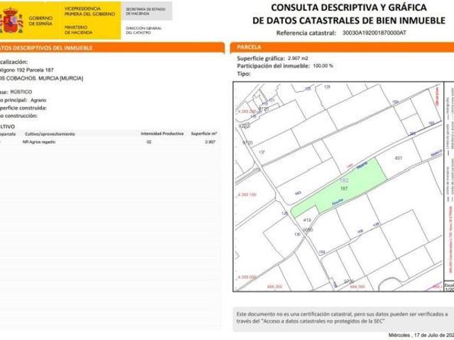
Task: Click 'LOS COBACHOS. MURCIA [MURCIA]' address
Action: coord(41,78)
